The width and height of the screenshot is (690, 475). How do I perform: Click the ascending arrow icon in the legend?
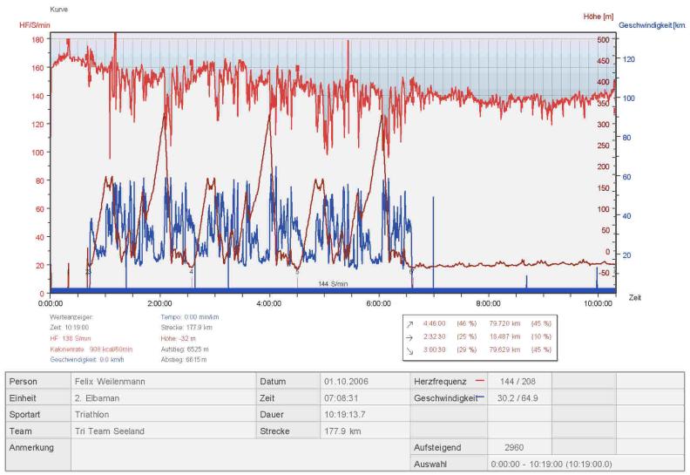point(409,323)
